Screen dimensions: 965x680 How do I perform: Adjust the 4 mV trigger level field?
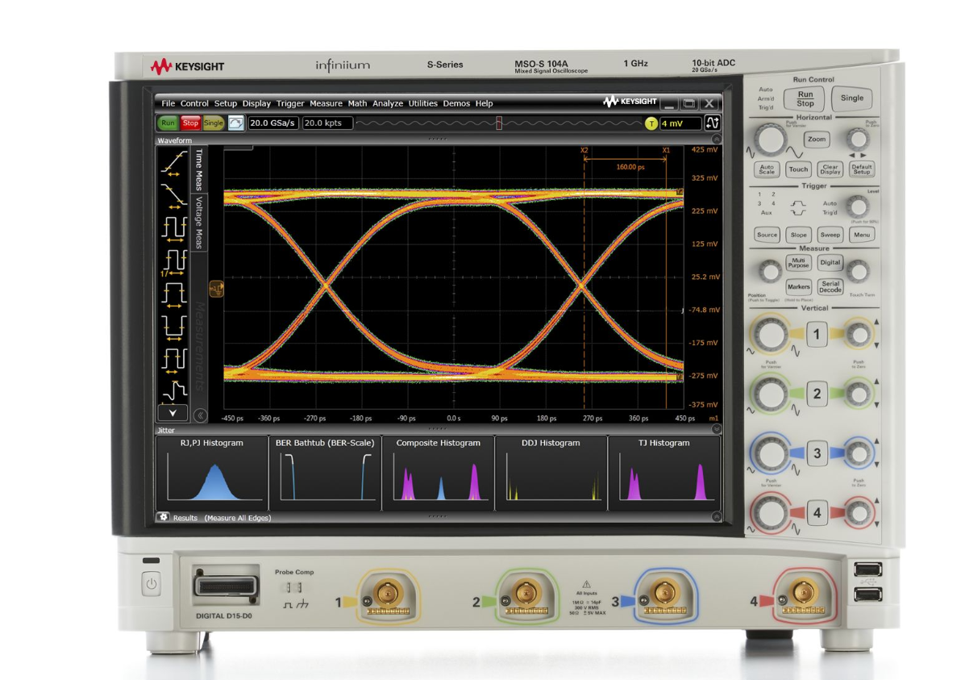(680, 123)
